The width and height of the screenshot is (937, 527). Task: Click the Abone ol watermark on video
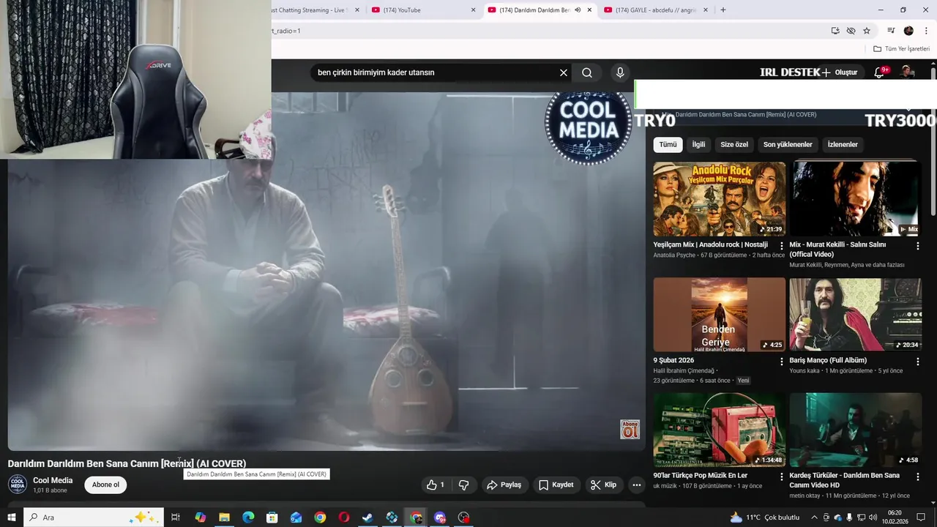tap(630, 430)
